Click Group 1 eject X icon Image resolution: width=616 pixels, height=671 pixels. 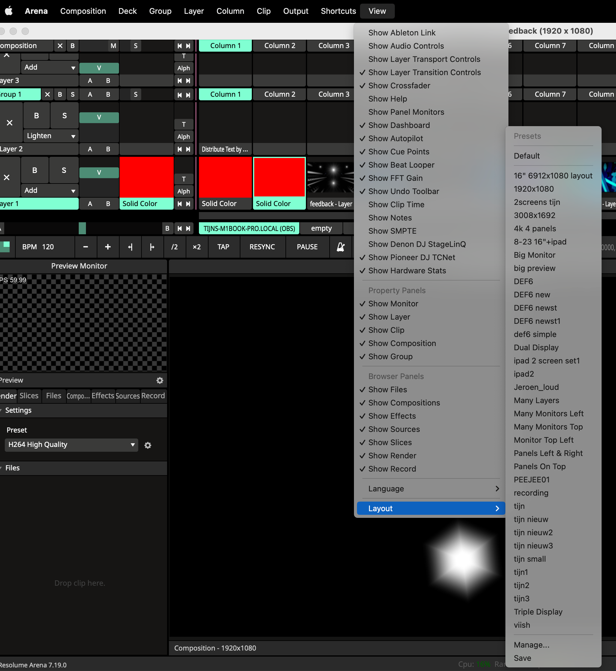tap(47, 94)
